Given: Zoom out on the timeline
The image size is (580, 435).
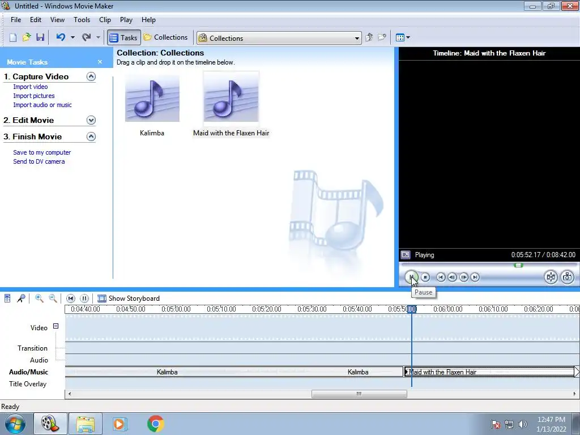Looking at the screenshot, I should 53,298.
